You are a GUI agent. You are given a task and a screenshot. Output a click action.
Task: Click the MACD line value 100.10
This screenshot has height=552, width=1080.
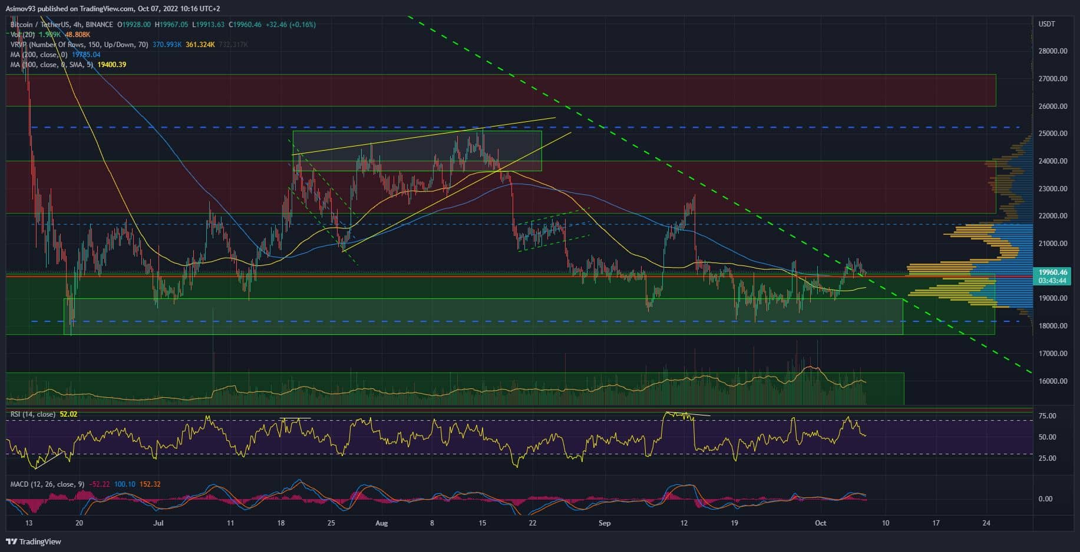(x=125, y=484)
